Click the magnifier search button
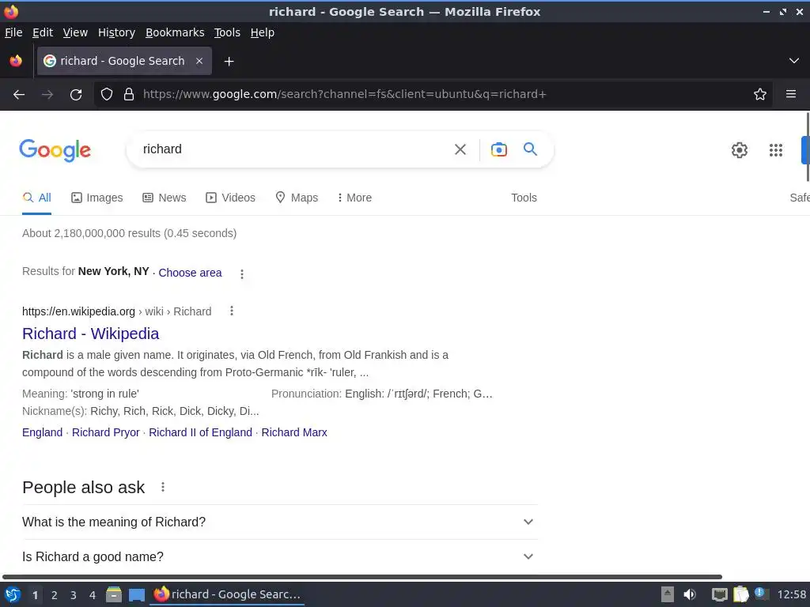This screenshot has width=810, height=607. [531, 149]
